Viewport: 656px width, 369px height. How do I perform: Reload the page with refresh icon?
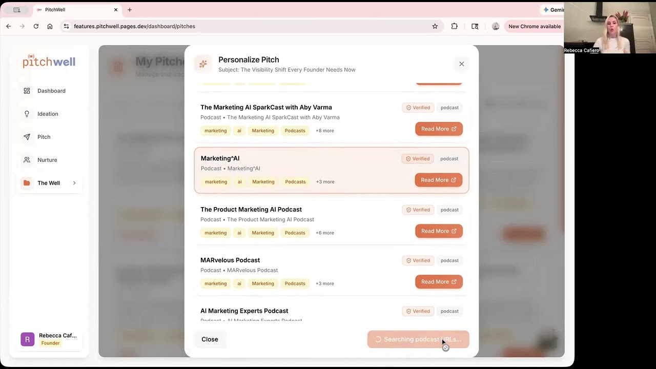36,26
